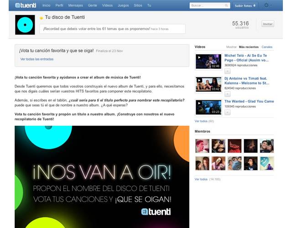Go to Perfil in top navigation
This screenshot has width=292, height=228.
tap(59, 5)
